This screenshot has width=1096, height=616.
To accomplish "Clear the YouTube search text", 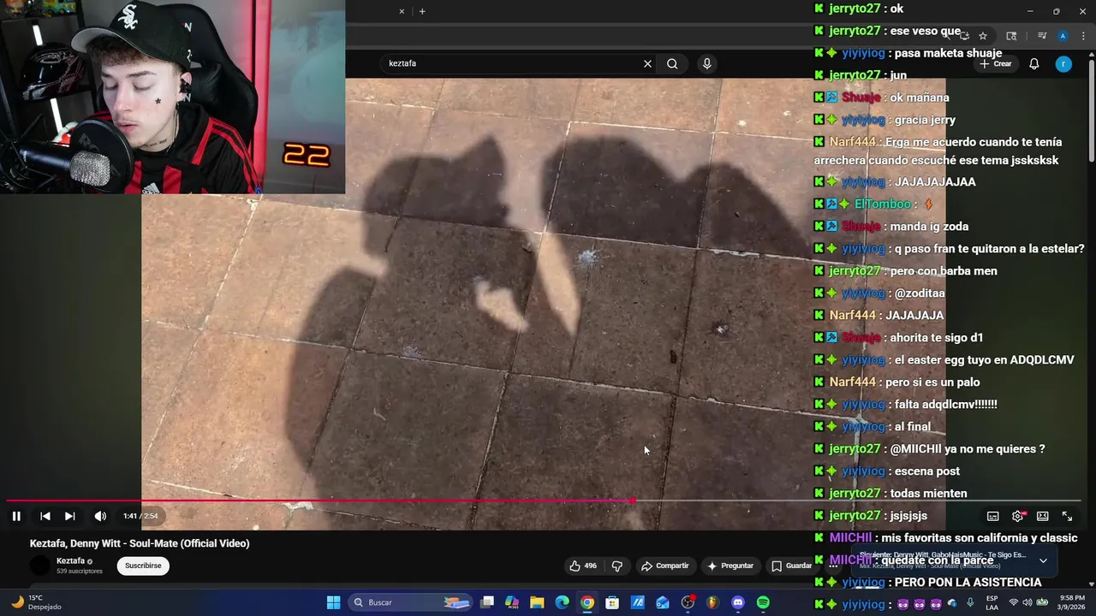I will point(647,63).
